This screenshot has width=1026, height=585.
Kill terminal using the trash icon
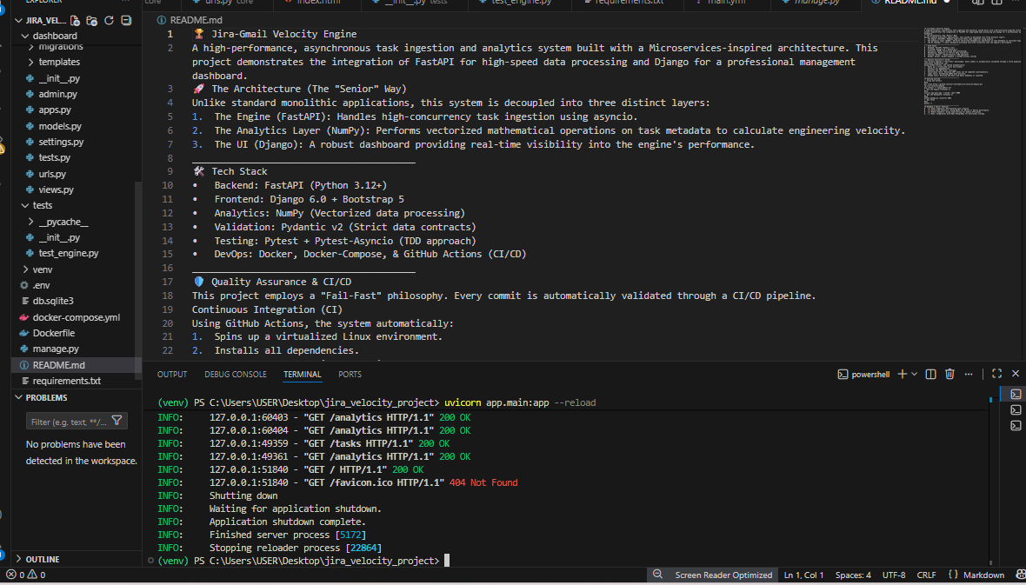[949, 374]
